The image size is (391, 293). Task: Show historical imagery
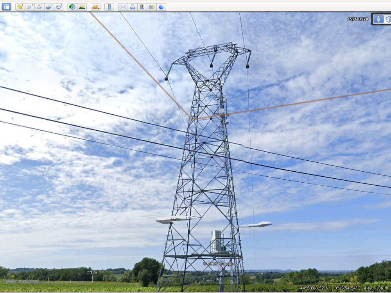pyautogui.click(x=72, y=7)
